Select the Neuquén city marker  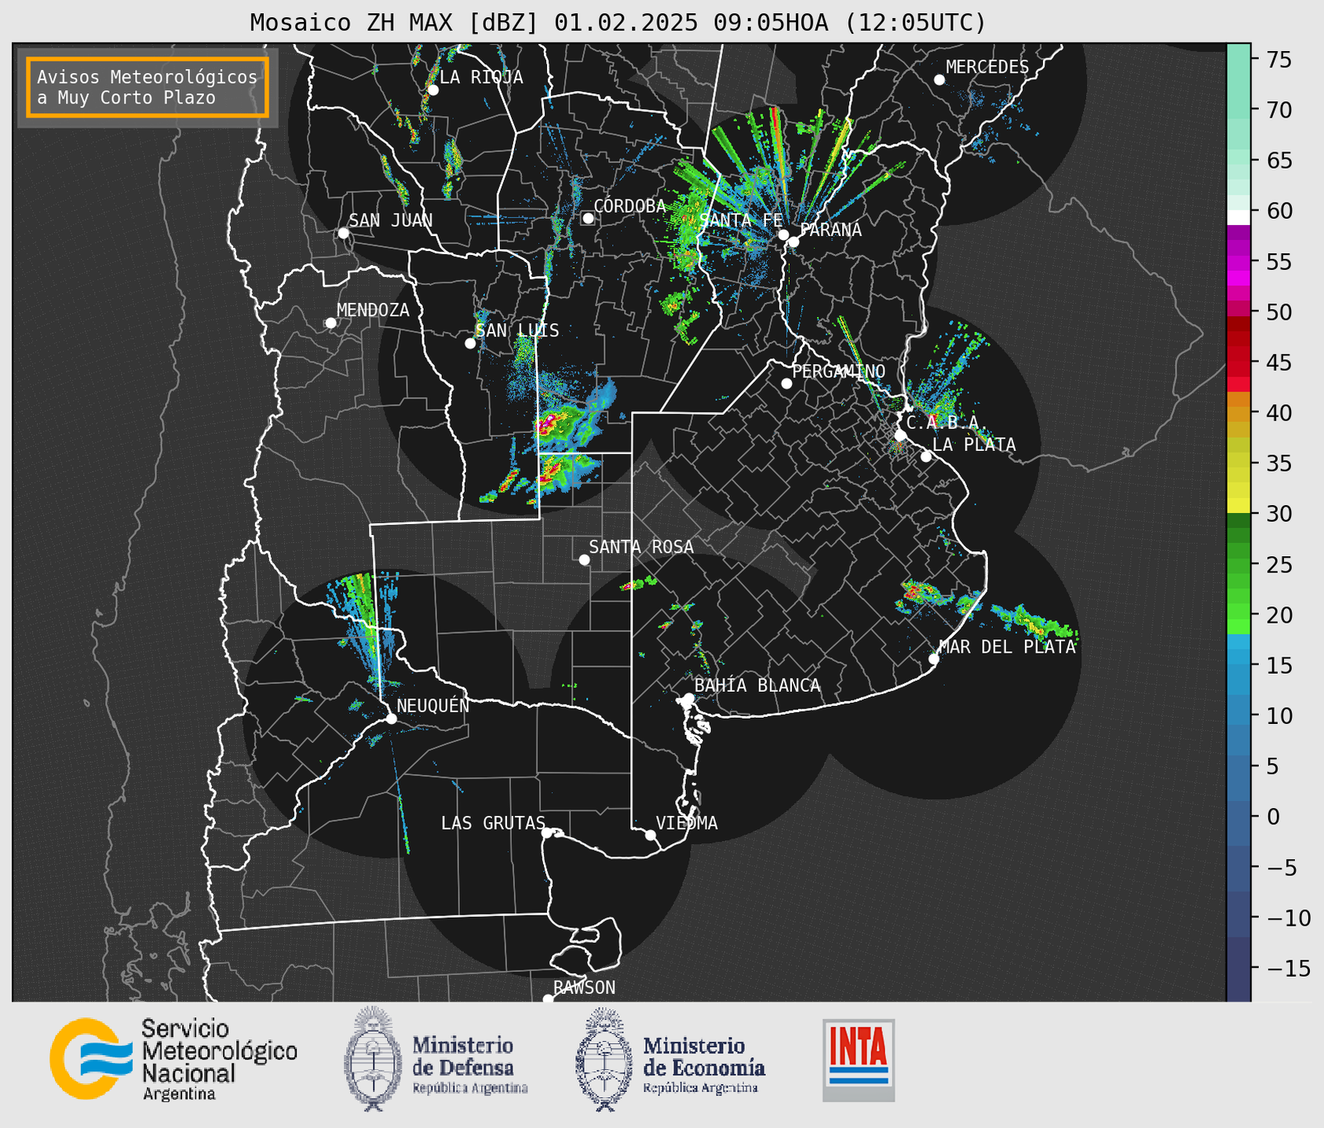[391, 719]
